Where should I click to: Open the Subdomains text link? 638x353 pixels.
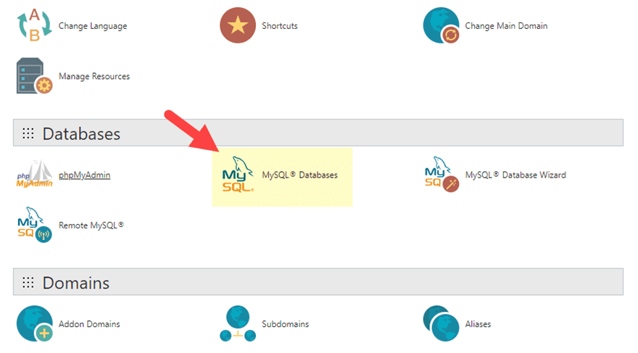(x=285, y=324)
